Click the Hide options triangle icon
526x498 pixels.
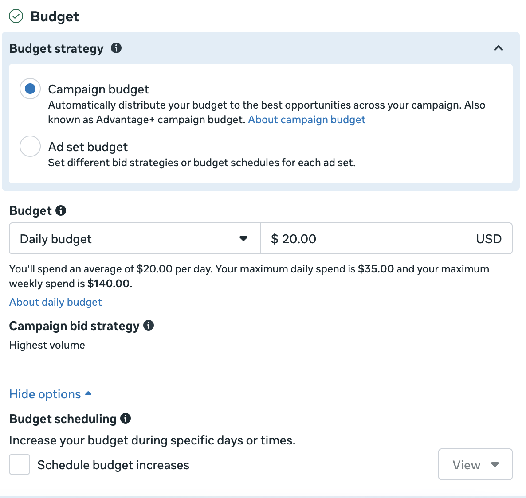tap(88, 393)
